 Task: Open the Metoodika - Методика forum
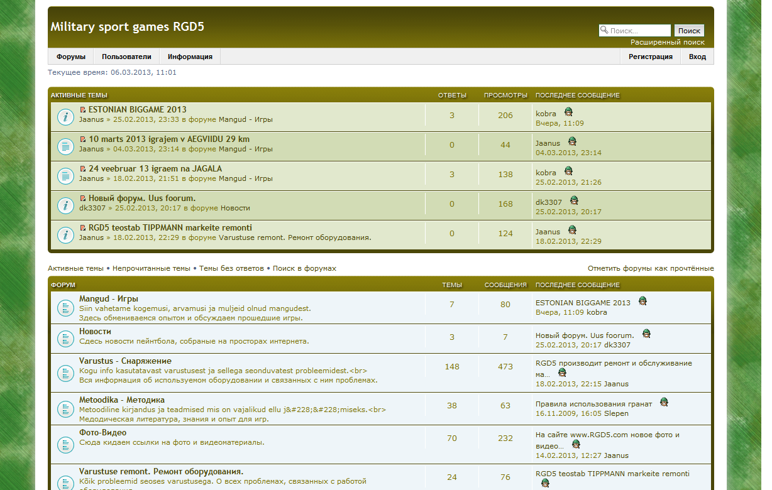122,400
